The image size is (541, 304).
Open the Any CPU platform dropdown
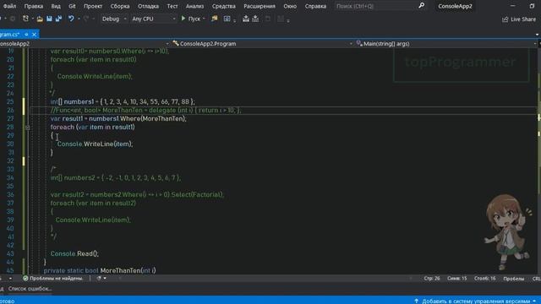click(154, 19)
